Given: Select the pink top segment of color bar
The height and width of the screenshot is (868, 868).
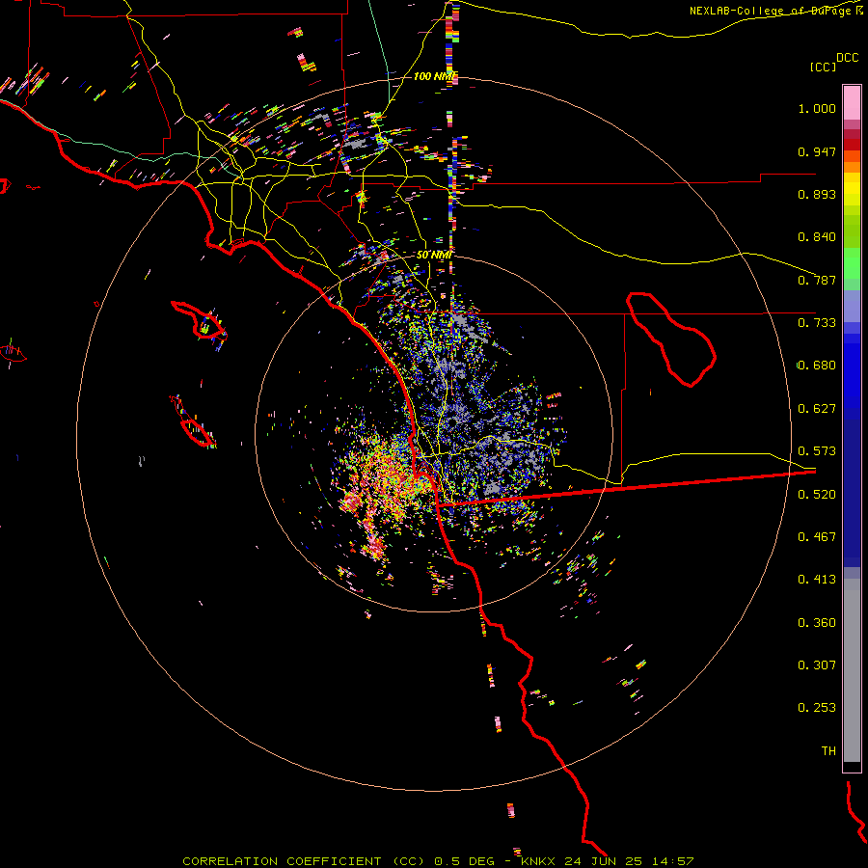Looking at the screenshot, I should click(x=852, y=103).
